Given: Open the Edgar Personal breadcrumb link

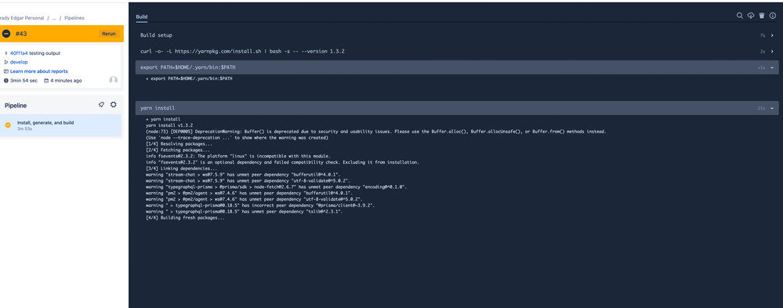Looking at the screenshot, I should click(x=22, y=18).
